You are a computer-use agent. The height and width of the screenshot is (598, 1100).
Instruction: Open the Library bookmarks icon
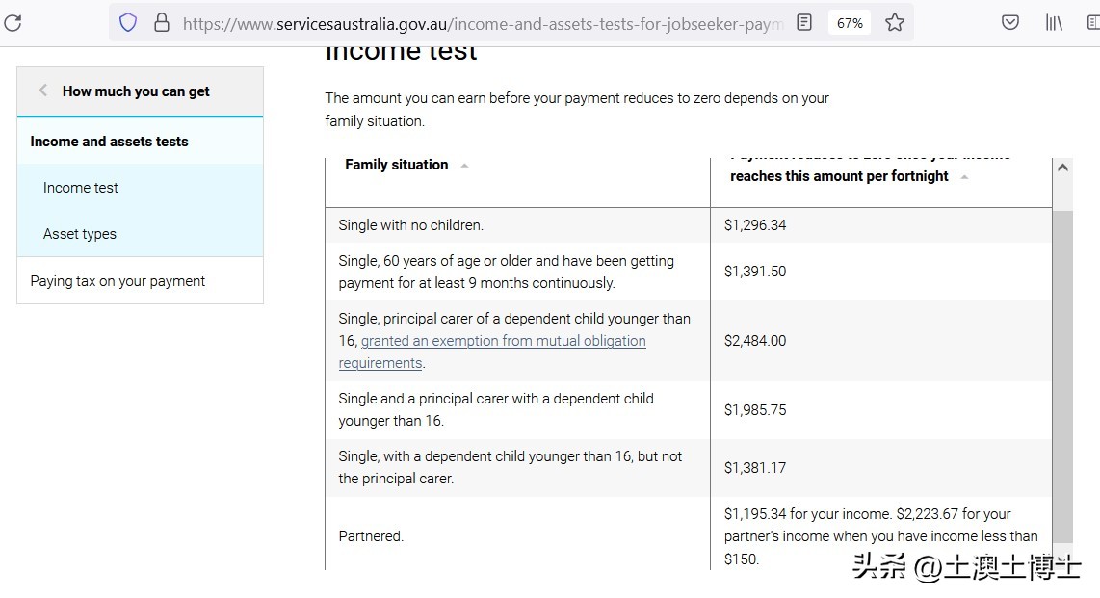click(1054, 23)
